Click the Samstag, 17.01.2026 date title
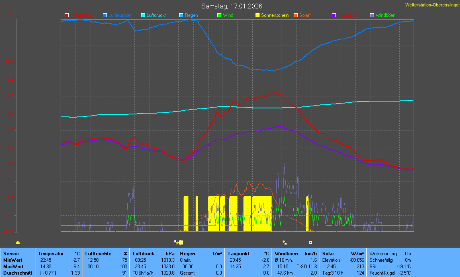The width and height of the screenshot is (460, 277). [232, 6]
